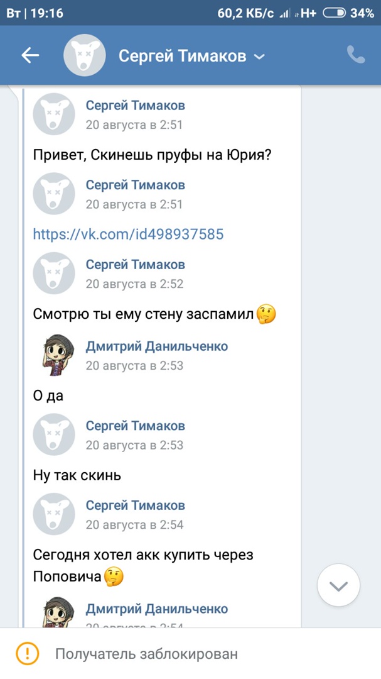Tap Сергей Тимаков avatar above the vk.com link
Image resolution: width=381 pixels, height=679 pixels.
click(x=54, y=194)
